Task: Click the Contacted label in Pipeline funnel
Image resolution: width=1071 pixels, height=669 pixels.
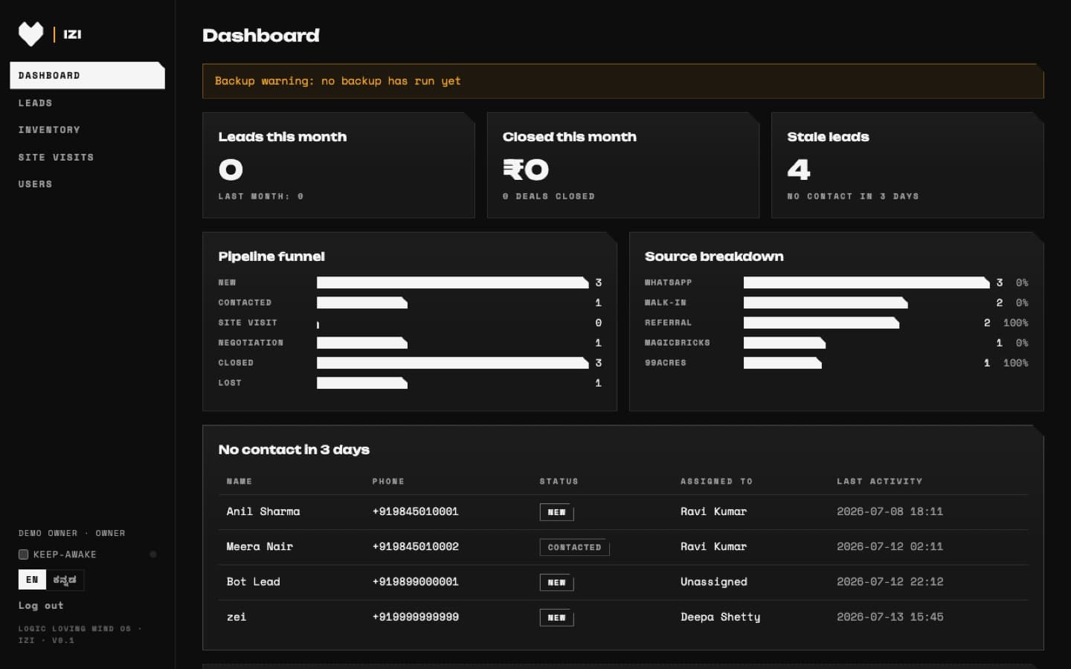Action: [245, 303]
